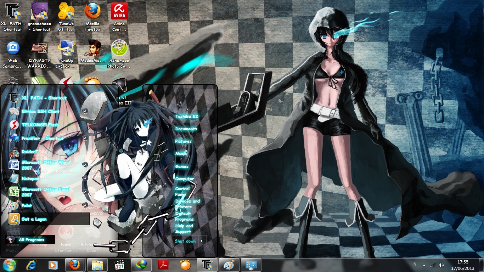Expand jump list for Notepad
Image resolution: width=484 pixels, height=272 pixels.
point(85,178)
